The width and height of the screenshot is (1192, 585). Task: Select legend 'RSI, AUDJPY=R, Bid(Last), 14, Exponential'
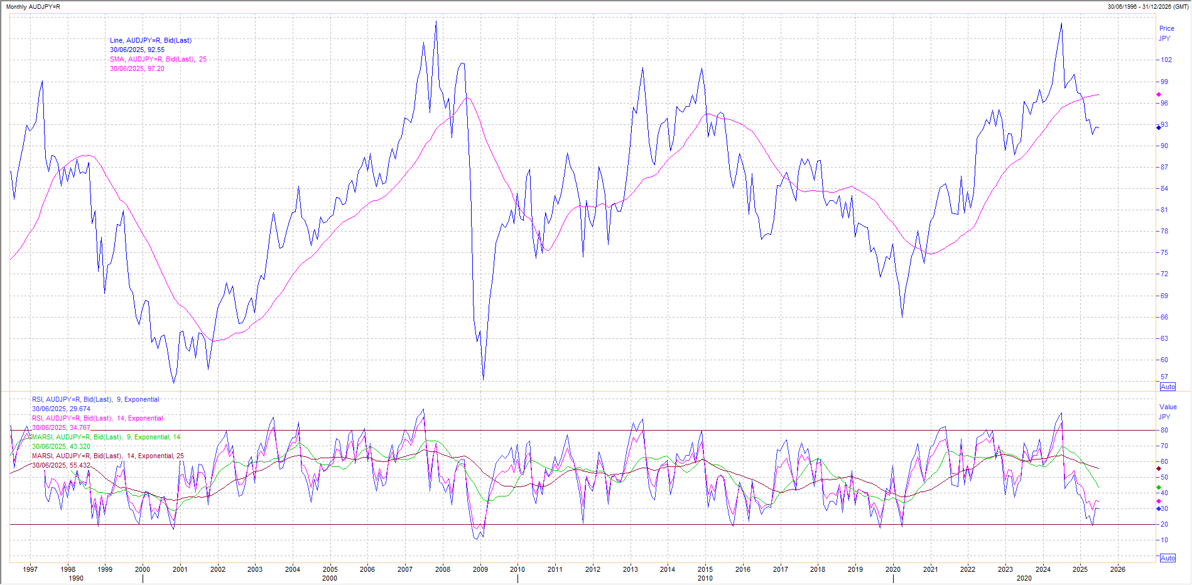(x=97, y=418)
